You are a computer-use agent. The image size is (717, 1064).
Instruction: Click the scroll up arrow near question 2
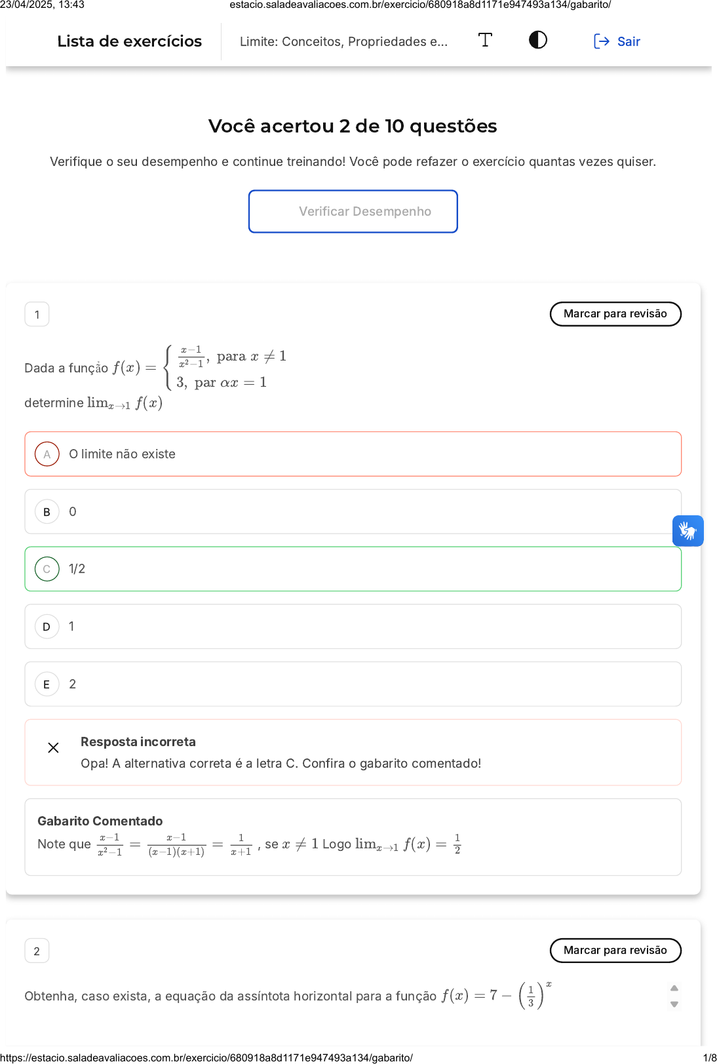point(674,988)
